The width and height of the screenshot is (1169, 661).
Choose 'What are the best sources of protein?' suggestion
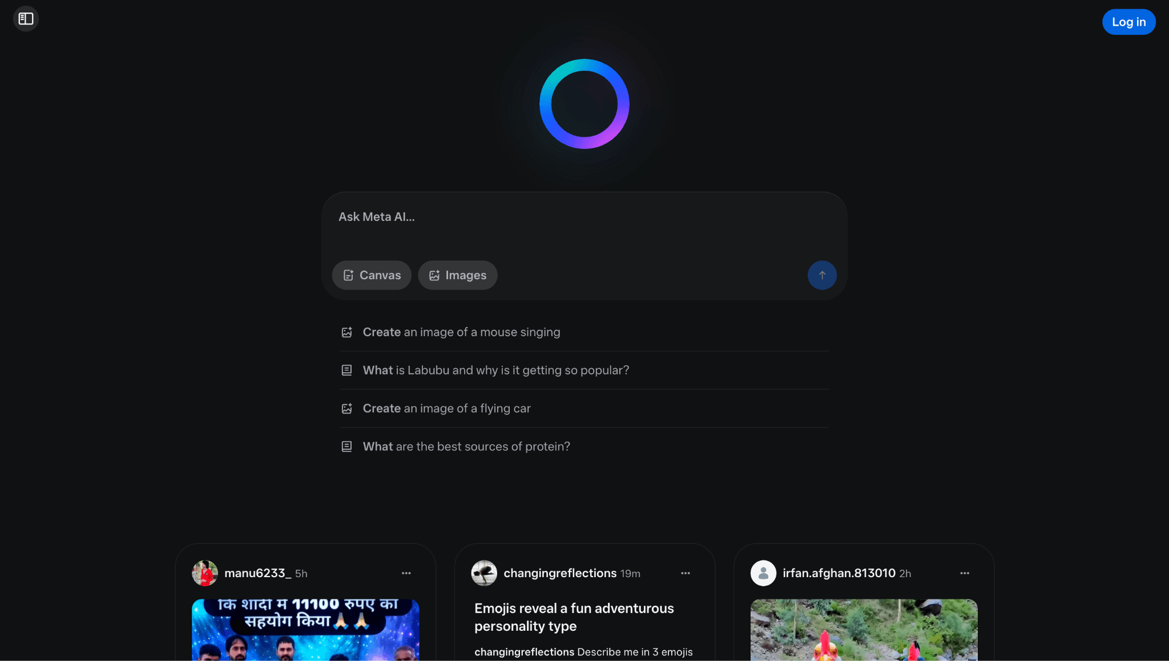(584, 447)
